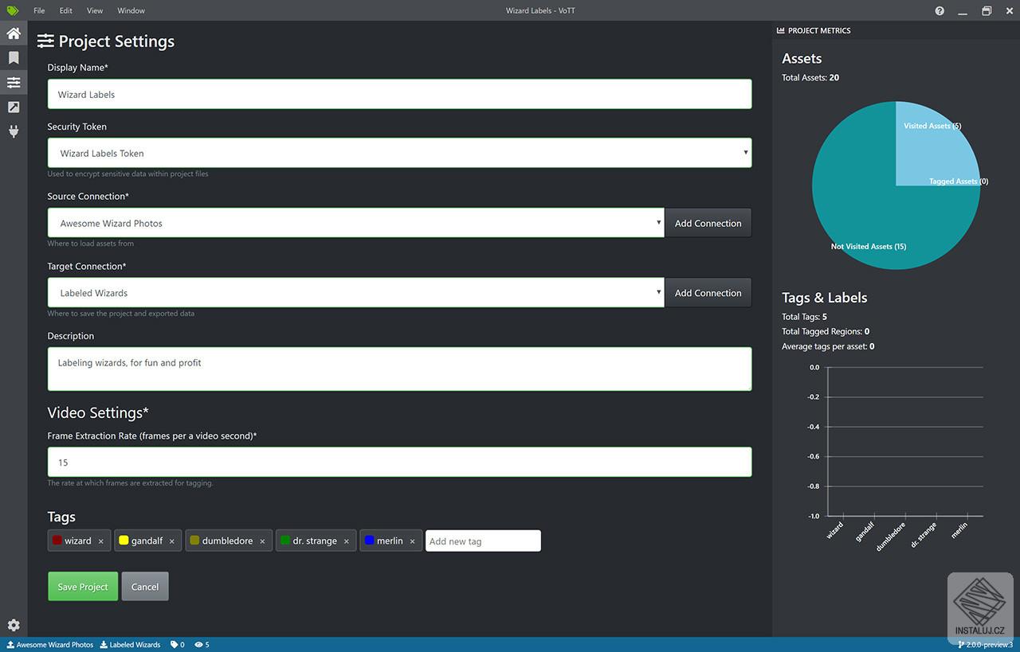Open the Security Token dropdown

coord(399,153)
